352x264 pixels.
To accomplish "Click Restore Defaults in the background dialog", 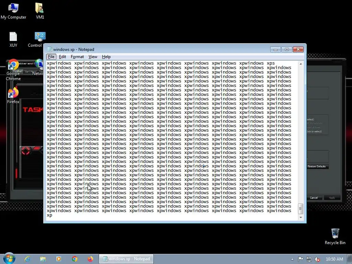I will tap(317, 166).
